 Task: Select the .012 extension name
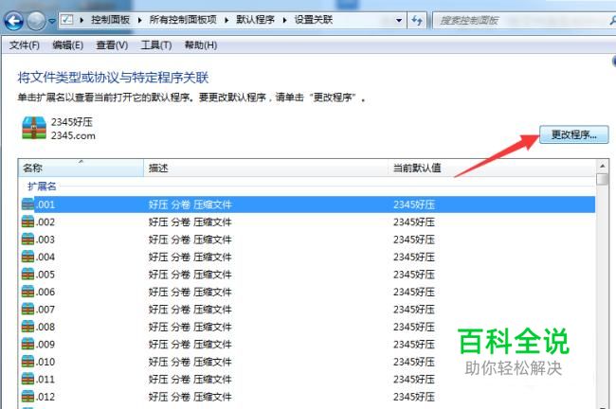tap(45, 397)
